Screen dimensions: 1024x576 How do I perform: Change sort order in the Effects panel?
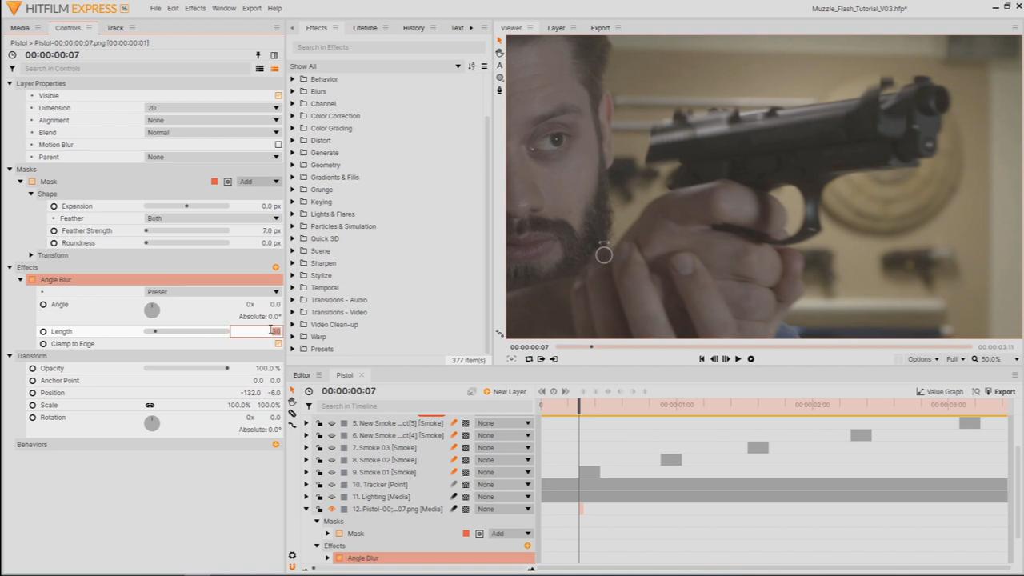coord(471,66)
